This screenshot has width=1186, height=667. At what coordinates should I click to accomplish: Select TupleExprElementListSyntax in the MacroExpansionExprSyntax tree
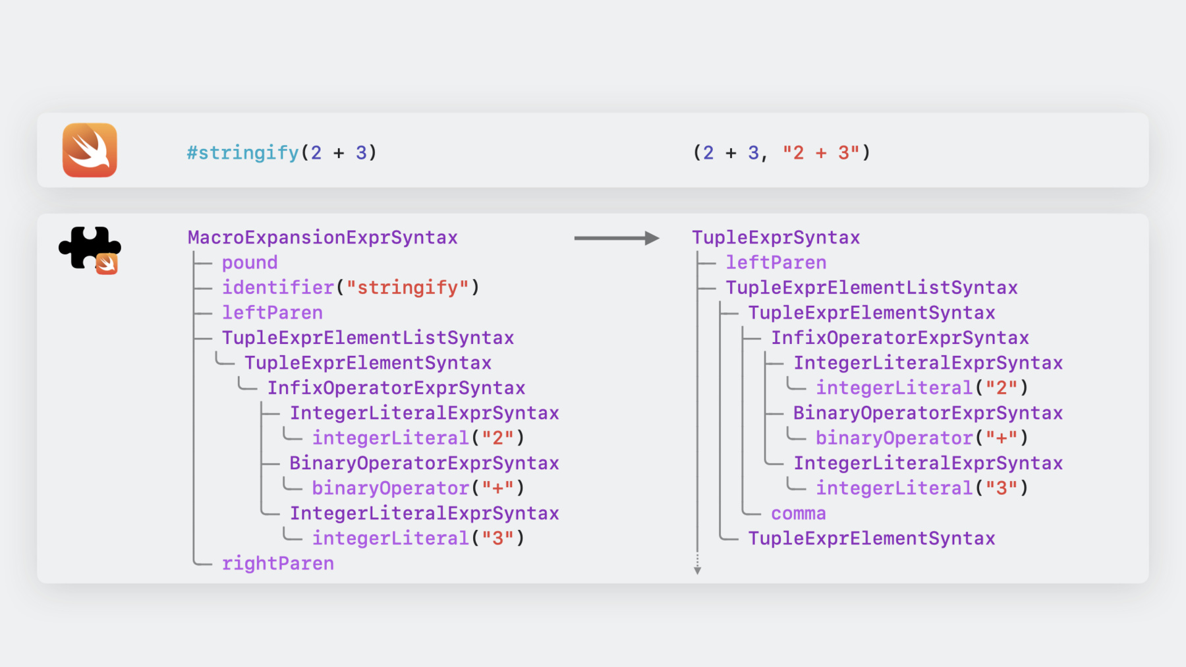(x=368, y=337)
